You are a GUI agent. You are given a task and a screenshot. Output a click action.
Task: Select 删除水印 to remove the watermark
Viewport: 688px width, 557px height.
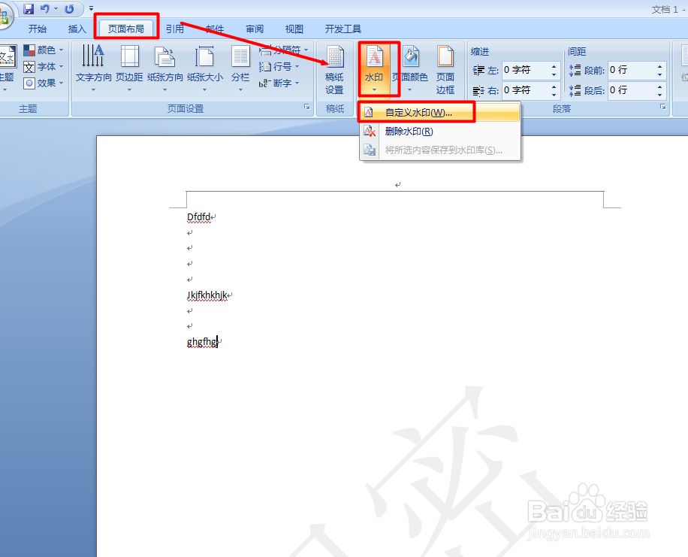click(409, 130)
